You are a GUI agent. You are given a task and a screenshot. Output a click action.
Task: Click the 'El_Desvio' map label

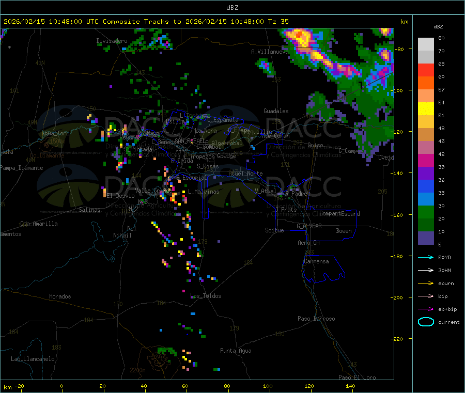tap(120, 196)
